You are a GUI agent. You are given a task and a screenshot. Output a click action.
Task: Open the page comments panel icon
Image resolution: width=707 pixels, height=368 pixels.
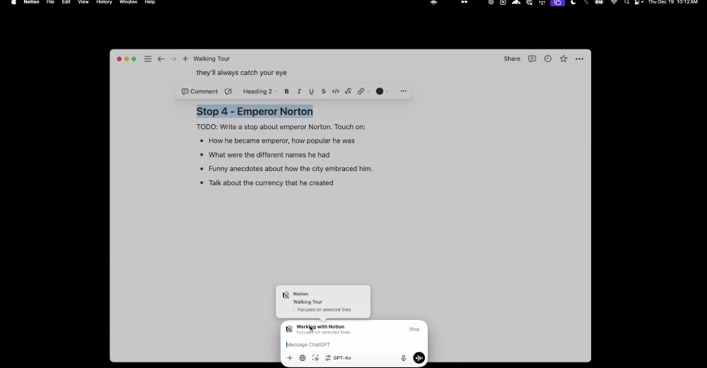tap(532, 59)
